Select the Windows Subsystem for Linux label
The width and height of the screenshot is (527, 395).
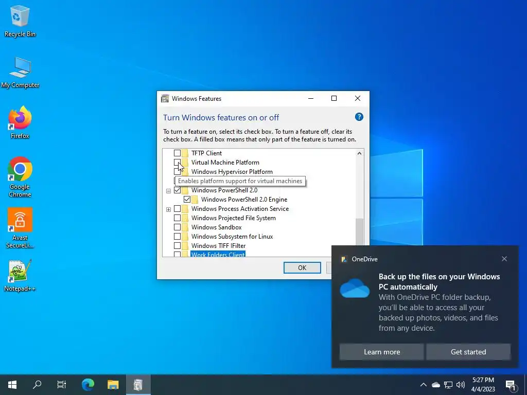coord(232,237)
